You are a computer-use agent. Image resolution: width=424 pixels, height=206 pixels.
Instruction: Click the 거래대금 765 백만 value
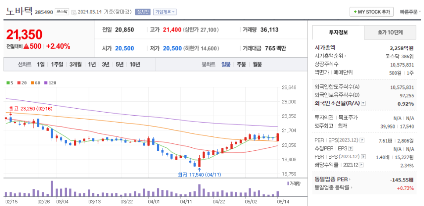[276, 48]
